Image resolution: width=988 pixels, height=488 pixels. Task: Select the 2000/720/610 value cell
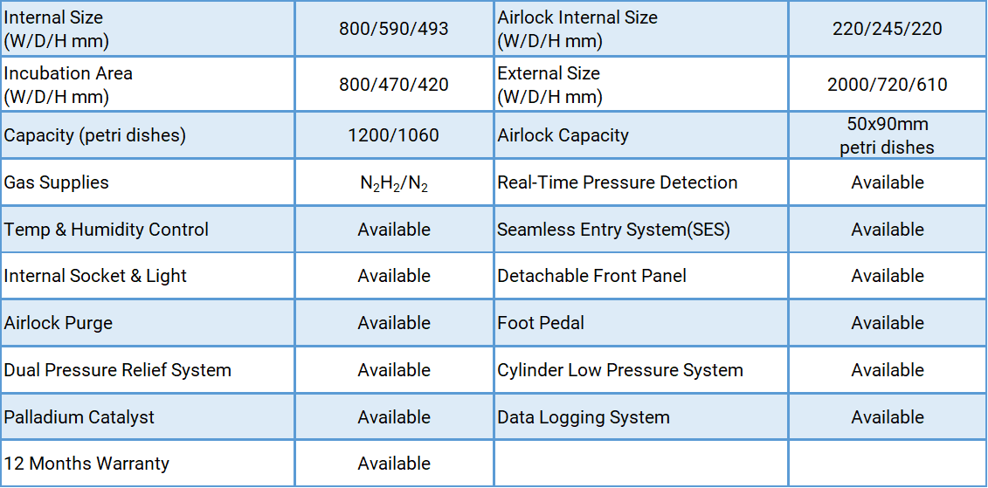click(x=888, y=85)
